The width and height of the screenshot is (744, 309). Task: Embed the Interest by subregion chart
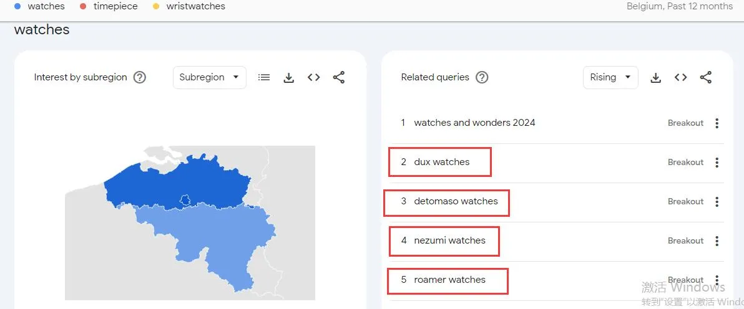click(313, 77)
